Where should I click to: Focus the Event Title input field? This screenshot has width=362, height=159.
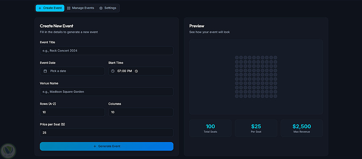[x=106, y=50]
